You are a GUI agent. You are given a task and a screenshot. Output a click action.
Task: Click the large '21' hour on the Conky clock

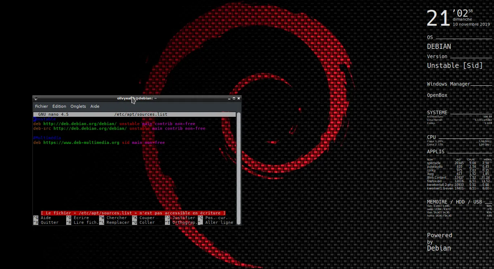click(438, 18)
